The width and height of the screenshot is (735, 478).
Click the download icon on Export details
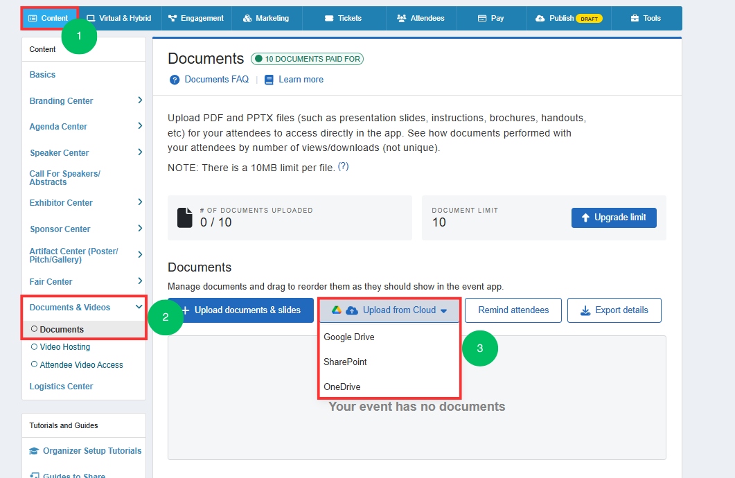point(585,310)
